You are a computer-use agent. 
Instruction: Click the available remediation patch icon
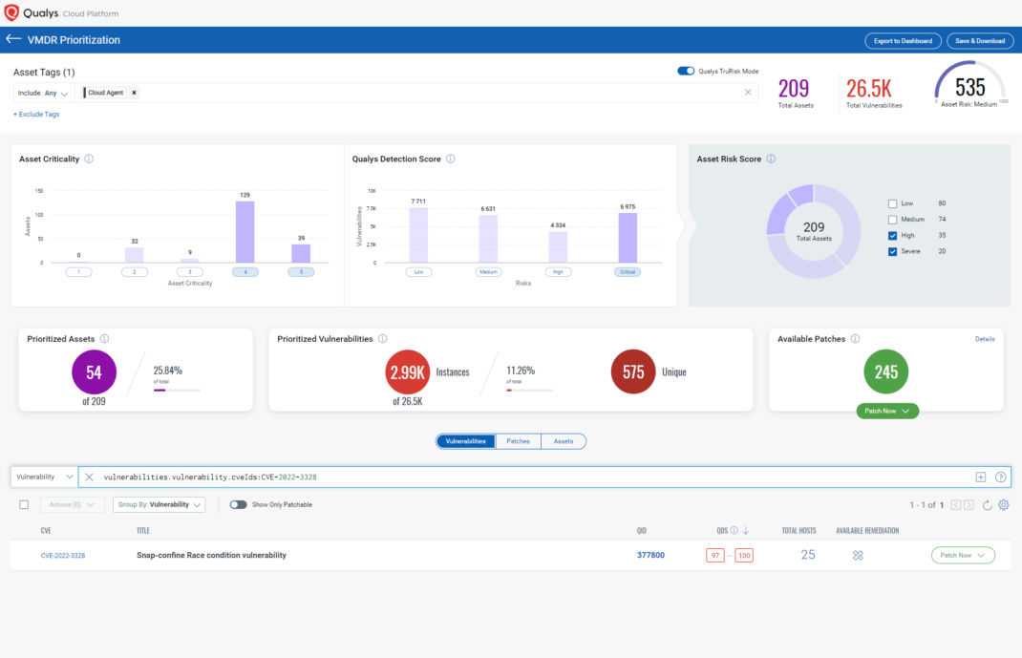pos(858,555)
